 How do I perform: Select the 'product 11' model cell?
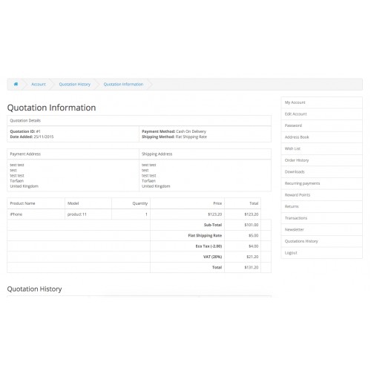(88, 214)
